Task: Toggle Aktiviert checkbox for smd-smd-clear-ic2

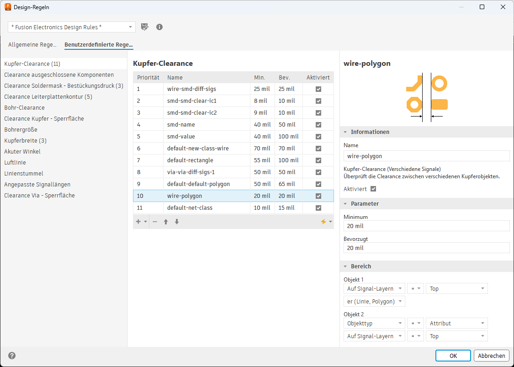Action: pos(318,113)
